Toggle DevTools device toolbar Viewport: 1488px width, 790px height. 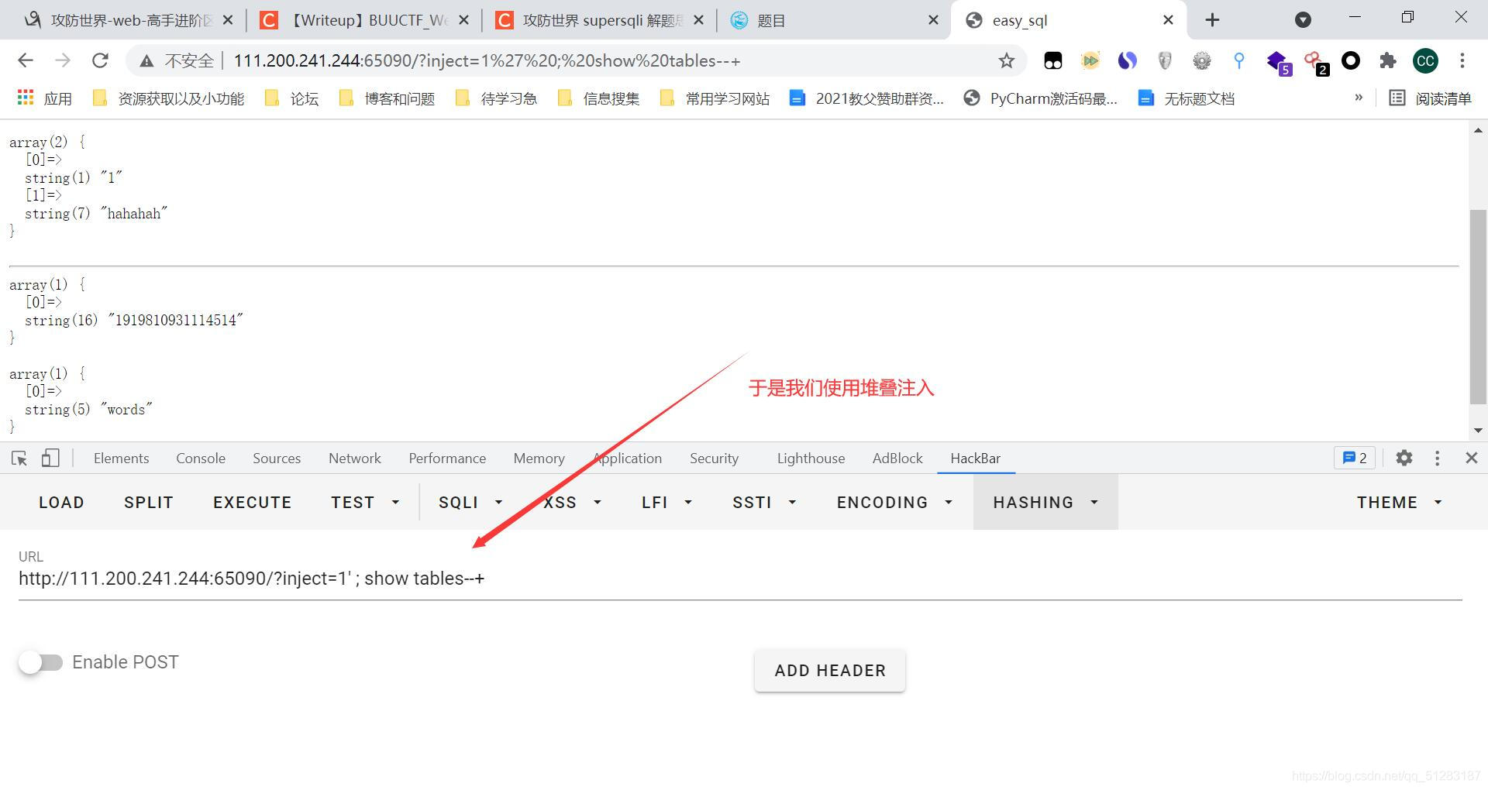tap(50, 459)
